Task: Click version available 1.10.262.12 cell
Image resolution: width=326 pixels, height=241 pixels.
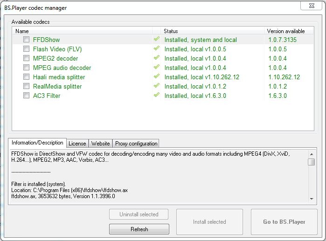Action: [x=284, y=77]
